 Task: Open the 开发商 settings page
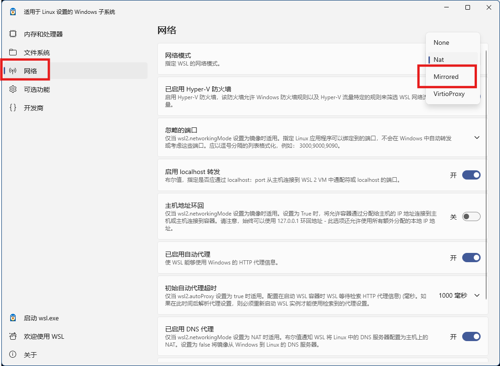(x=75, y=108)
